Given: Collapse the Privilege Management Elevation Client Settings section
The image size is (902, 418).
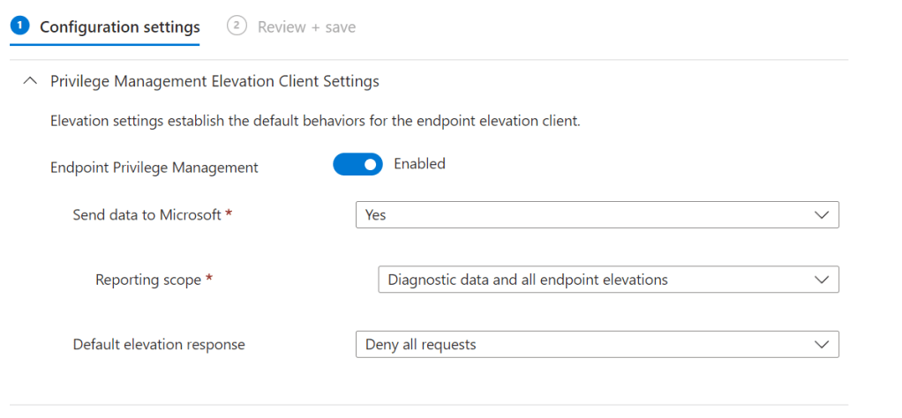Looking at the screenshot, I should [x=31, y=81].
